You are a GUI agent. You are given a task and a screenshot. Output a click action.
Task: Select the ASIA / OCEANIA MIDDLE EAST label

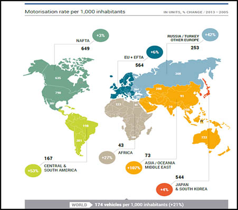[160, 165]
